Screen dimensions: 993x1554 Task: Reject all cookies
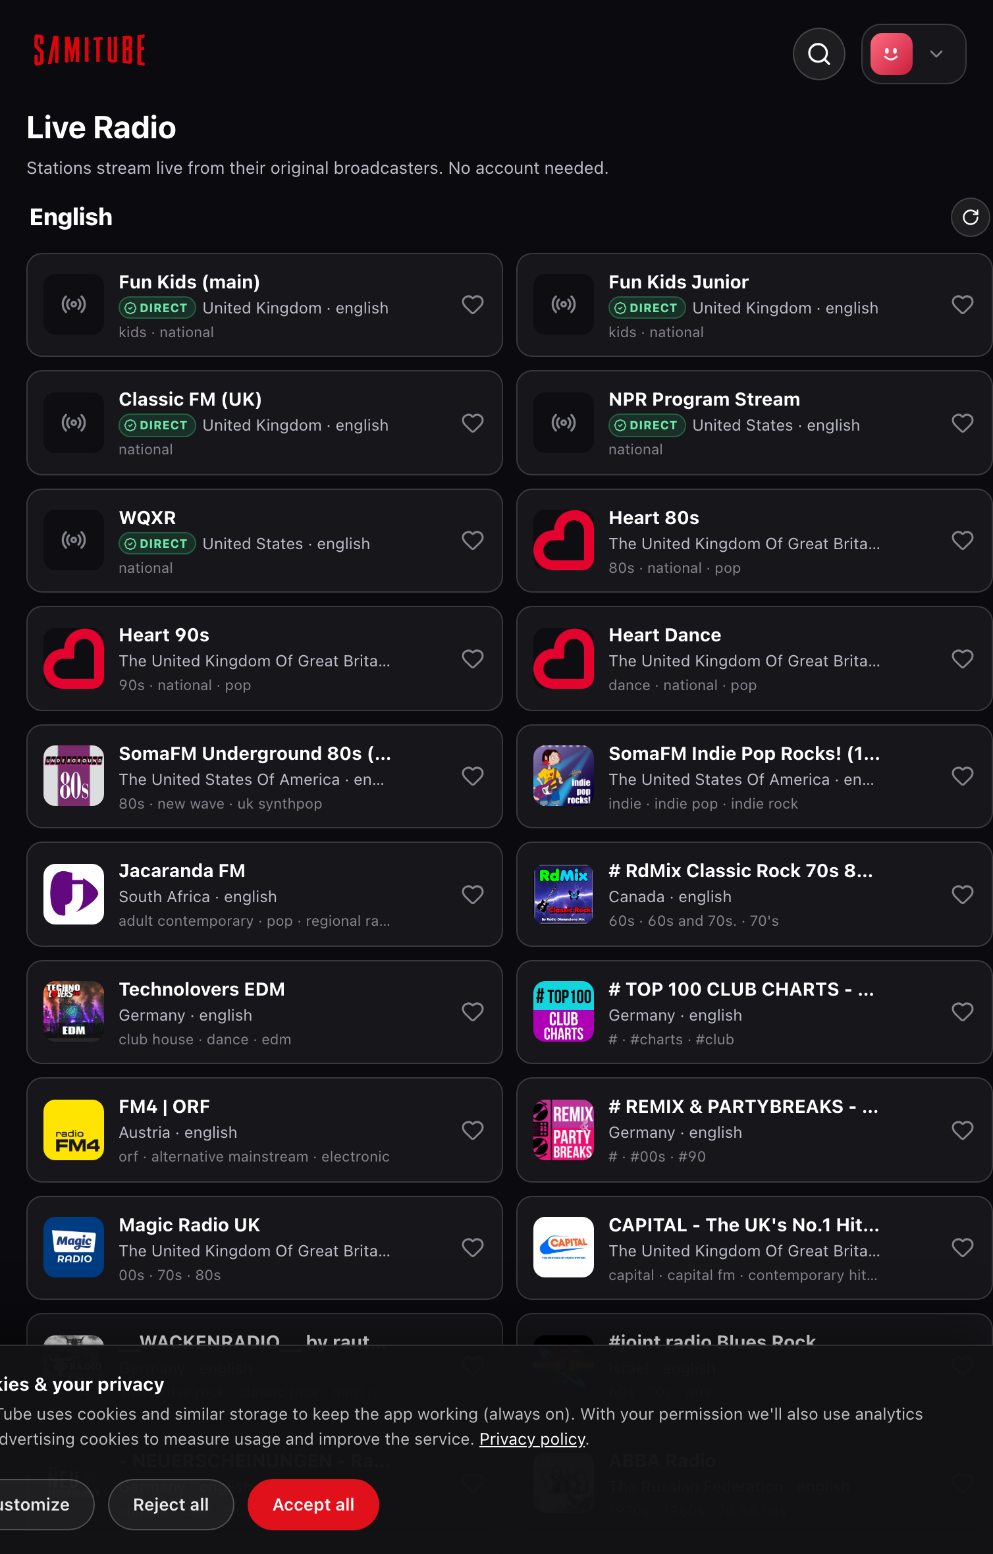click(171, 1505)
